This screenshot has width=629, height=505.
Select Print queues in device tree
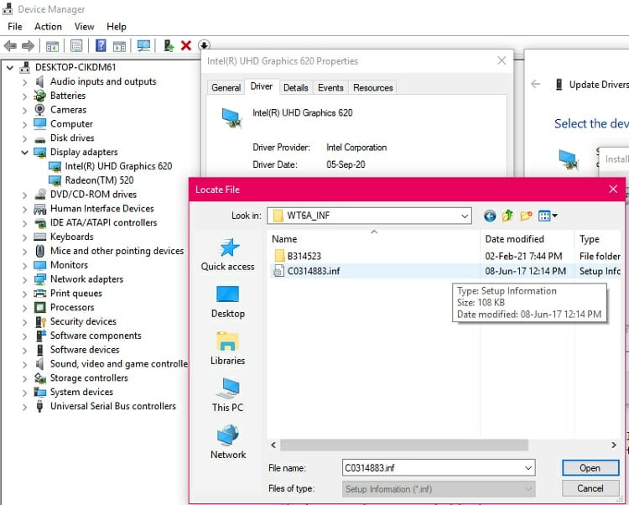76,294
